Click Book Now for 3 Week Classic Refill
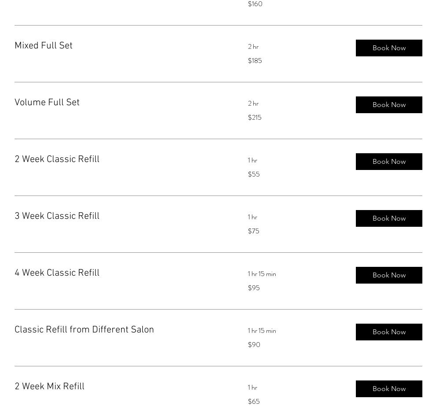This screenshot has width=425, height=406. tap(388, 218)
